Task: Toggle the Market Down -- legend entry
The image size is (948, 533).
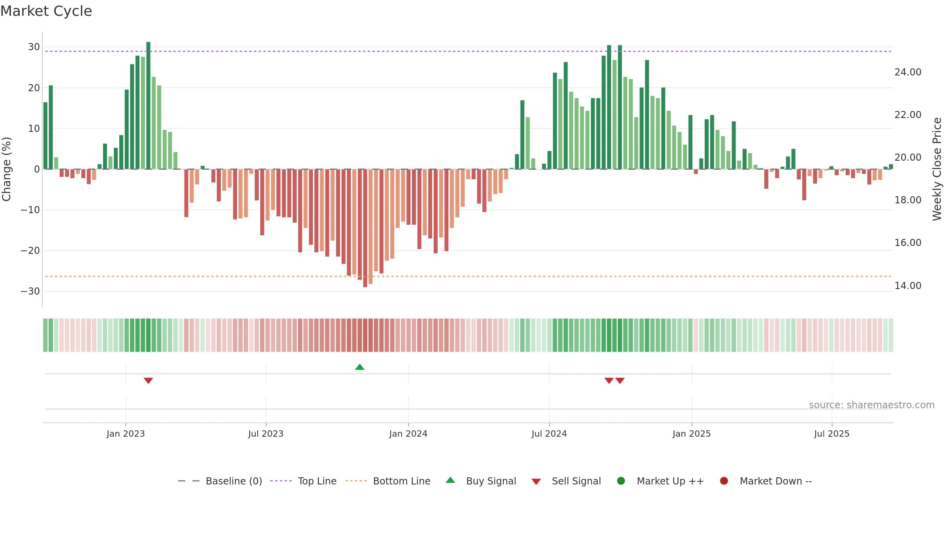Action: pyautogui.click(x=766, y=481)
